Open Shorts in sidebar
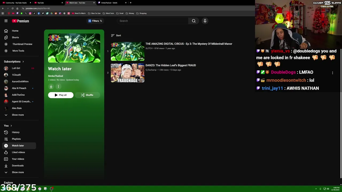The width and height of the screenshot is (342, 192). [x=19, y=37]
